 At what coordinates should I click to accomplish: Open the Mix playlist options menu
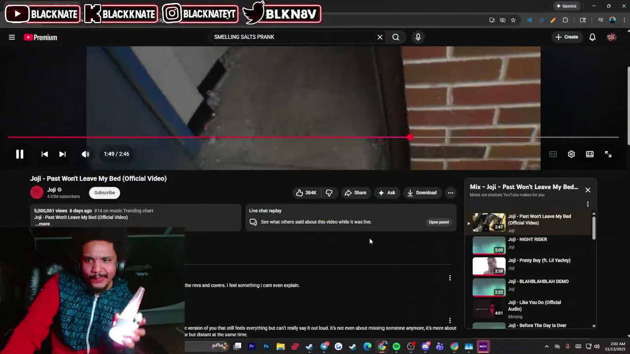coord(588,204)
